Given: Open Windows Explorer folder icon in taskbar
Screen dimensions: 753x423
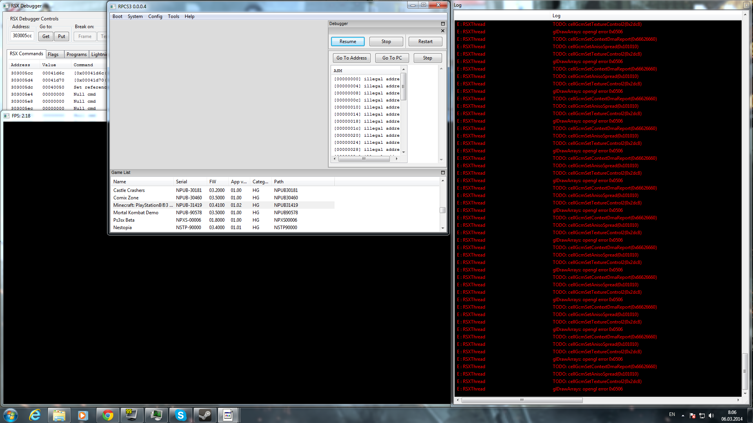Looking at the screenshot, I should (x=59, y=415).
